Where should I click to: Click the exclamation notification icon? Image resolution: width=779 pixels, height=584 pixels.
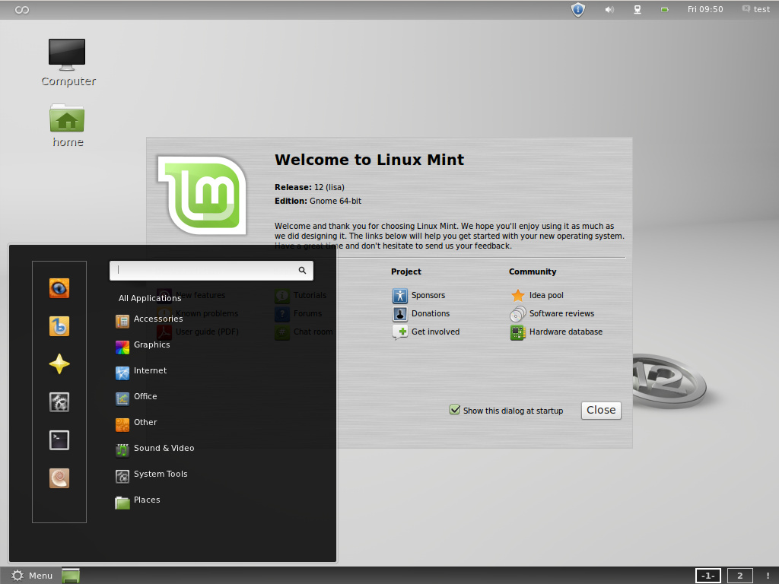click(x=768, y=576)
